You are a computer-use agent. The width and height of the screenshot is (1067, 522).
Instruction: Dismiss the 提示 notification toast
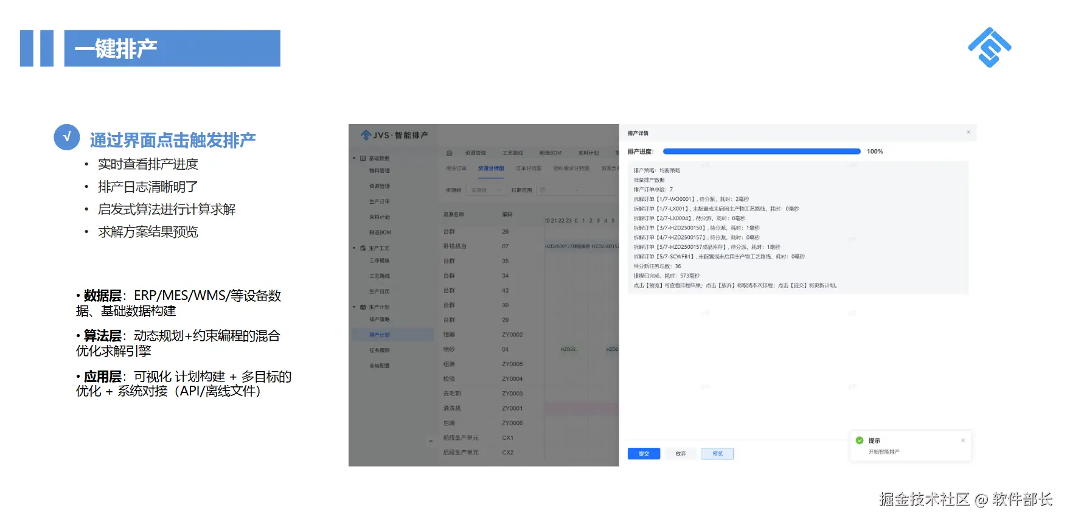[x=963, y=440]
